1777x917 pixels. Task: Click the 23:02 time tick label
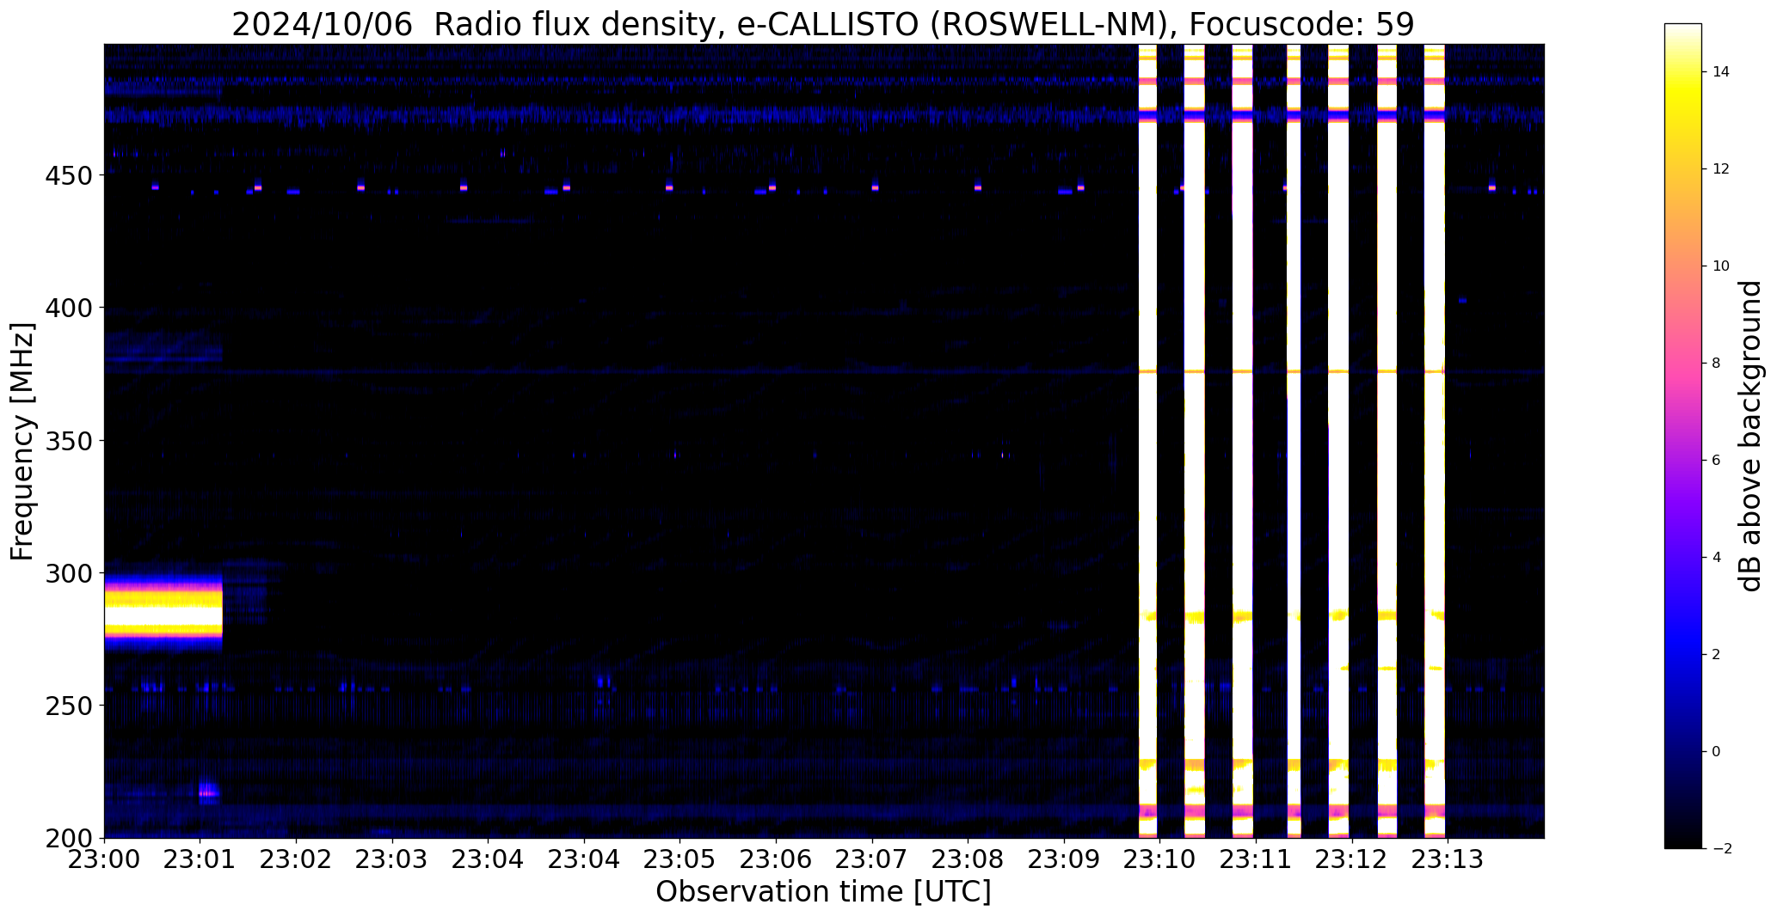tap(297, 859)
